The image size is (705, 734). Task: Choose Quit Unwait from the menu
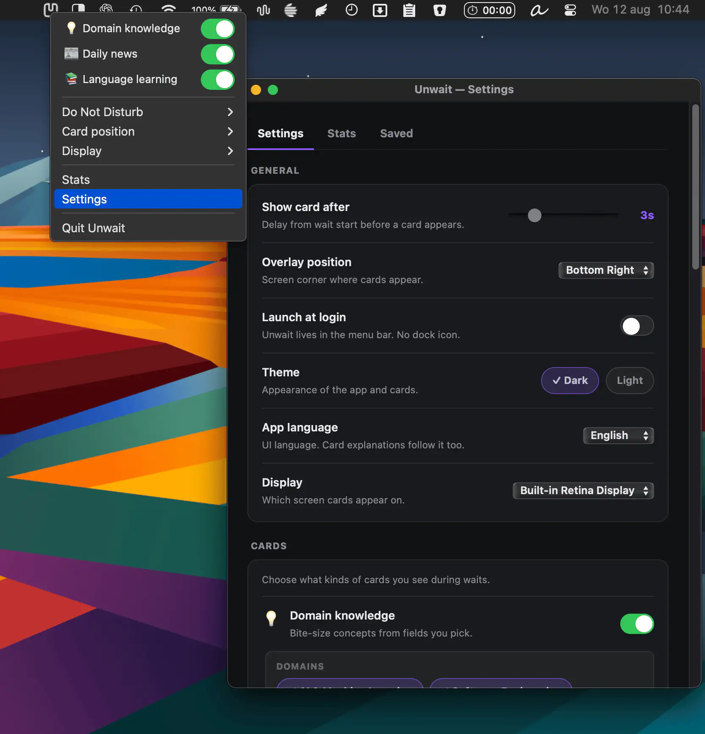[x=148, y=228]
